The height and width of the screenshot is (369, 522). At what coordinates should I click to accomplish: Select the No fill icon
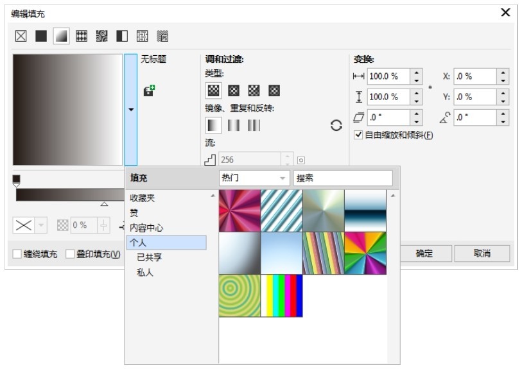21,36
